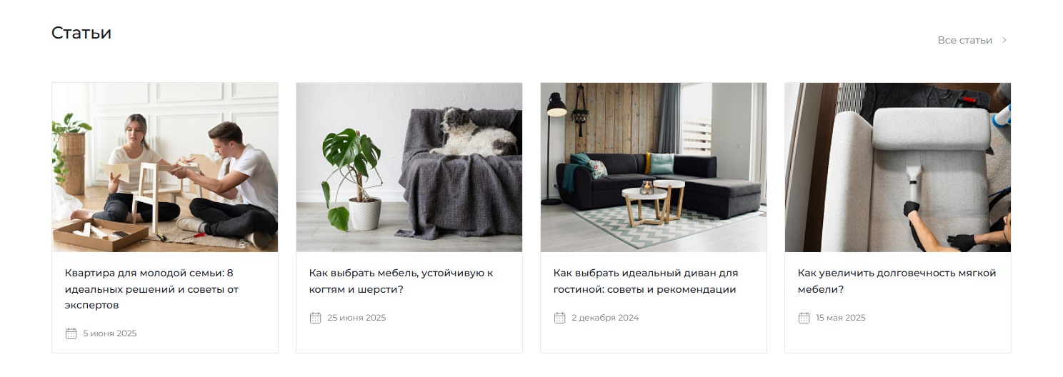
Task: Open article Как выбрать идеальный диван title
Action: [646, 281]
